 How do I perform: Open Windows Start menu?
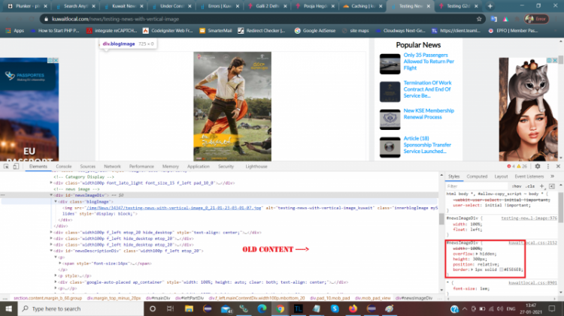pos(8,308)
